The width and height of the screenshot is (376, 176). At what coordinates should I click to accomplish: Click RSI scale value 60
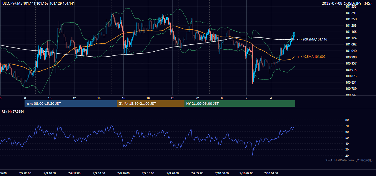click(x=347, y=132)
